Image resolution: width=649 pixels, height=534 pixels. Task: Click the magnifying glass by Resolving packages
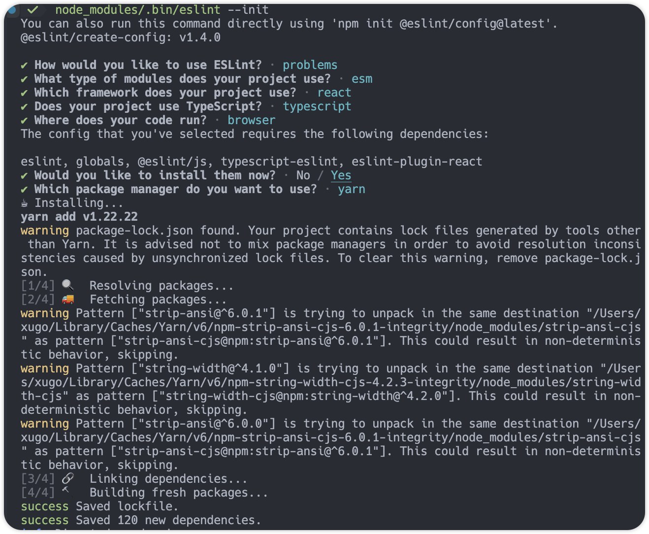67,286
